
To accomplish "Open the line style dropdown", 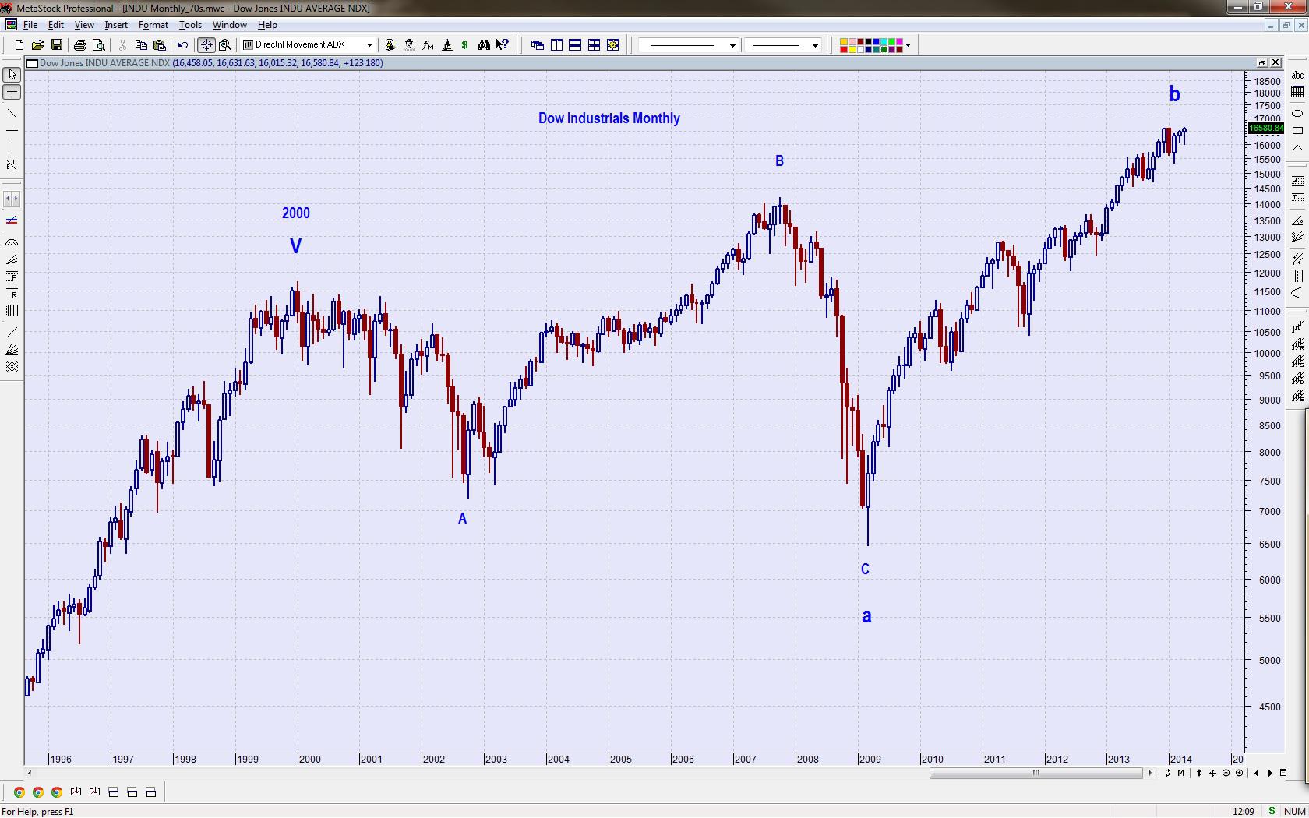I will point(731,45).
